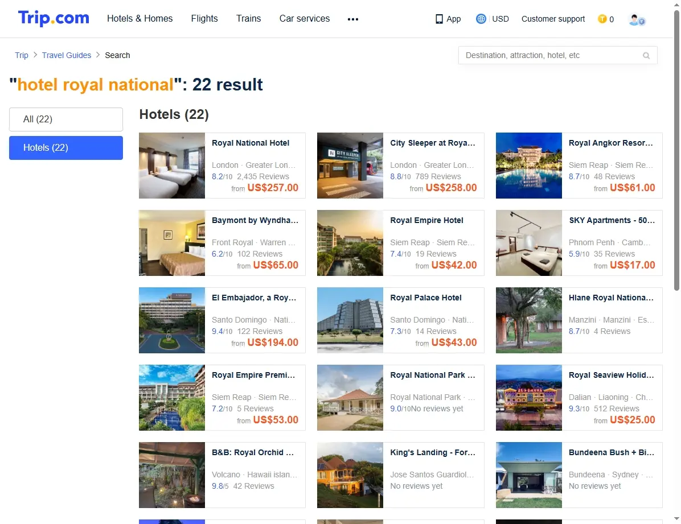Screen dimensions: 681x524
Task: Open the Car services menu
Action: pyautogui.click(x=305, y=19)
